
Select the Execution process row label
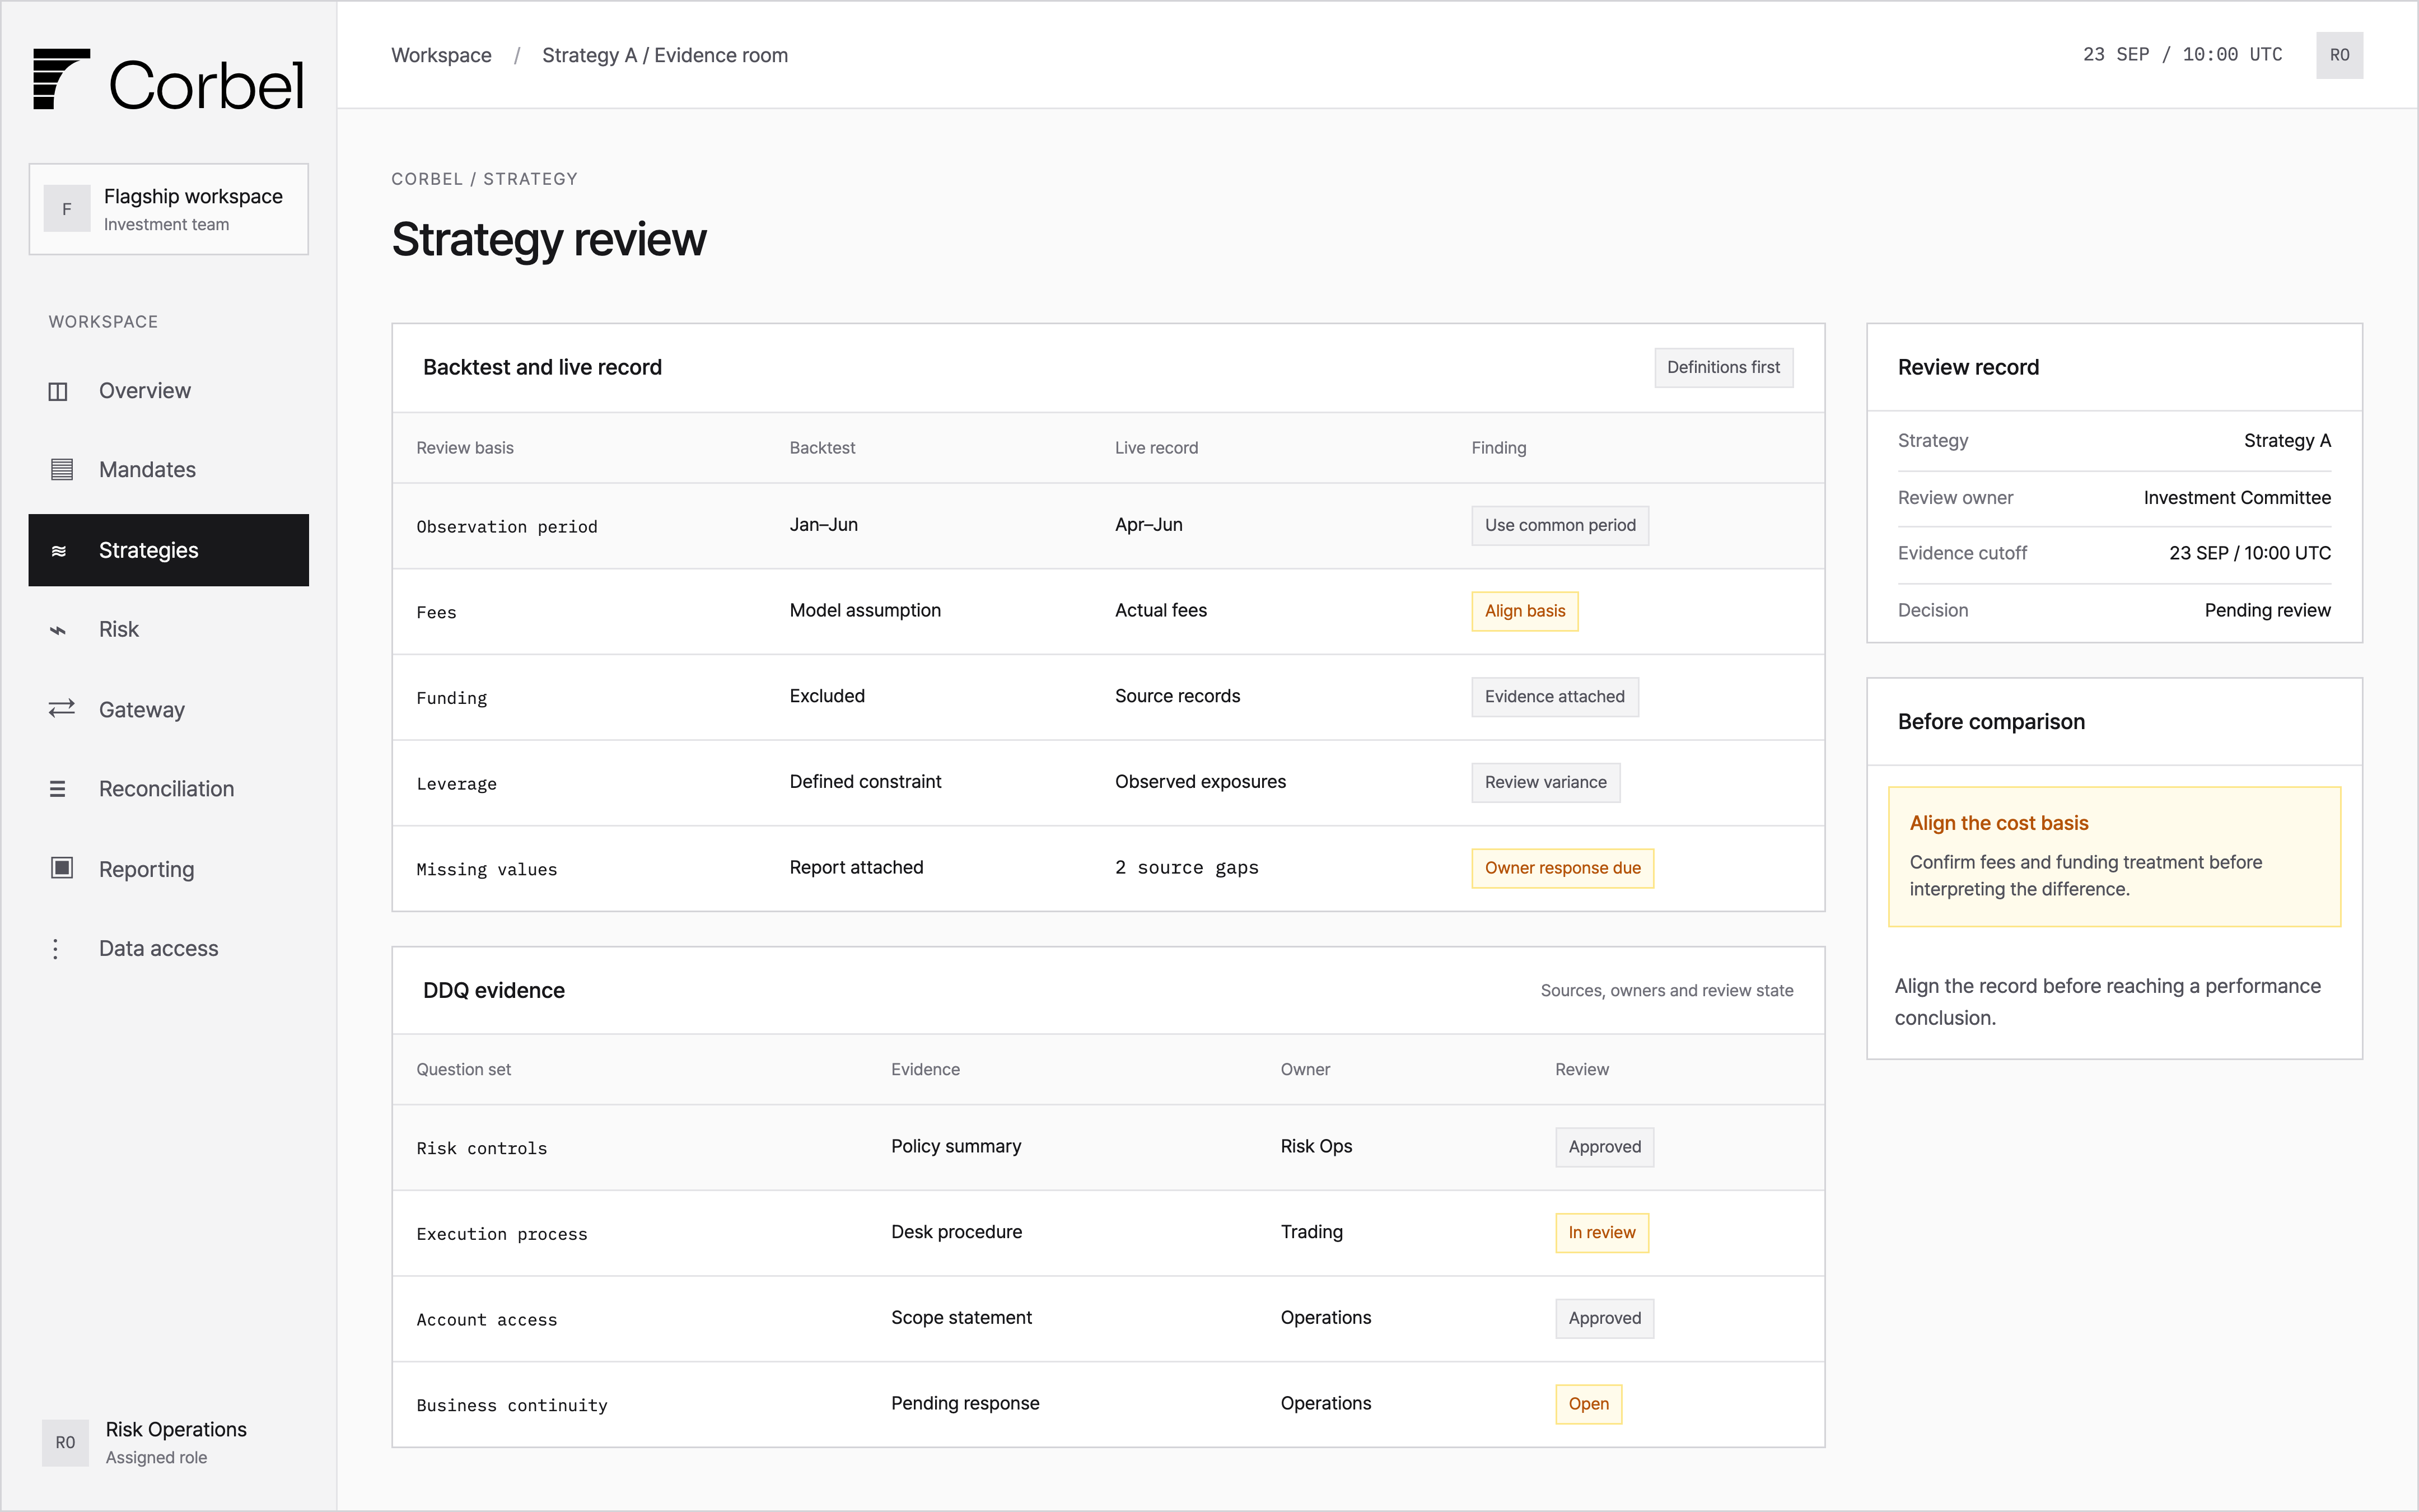pyautogui.click(x=502, y=1234)
